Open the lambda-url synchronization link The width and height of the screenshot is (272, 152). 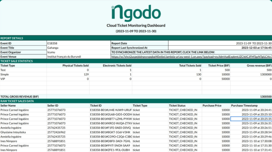[191, 57]
